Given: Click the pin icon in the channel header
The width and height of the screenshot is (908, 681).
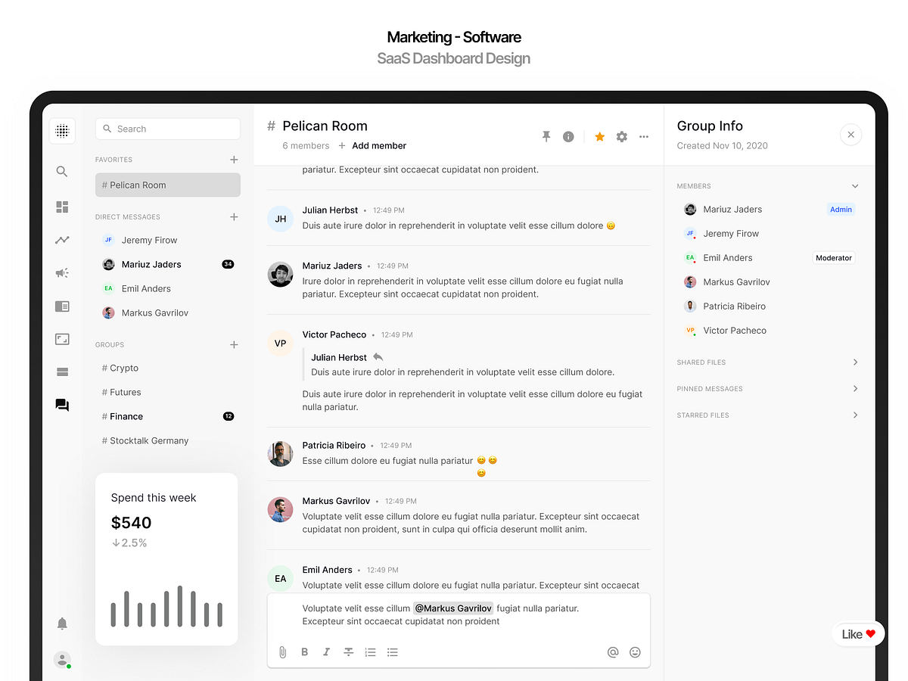Looking at the screenshot, I should tap(546, 136).
